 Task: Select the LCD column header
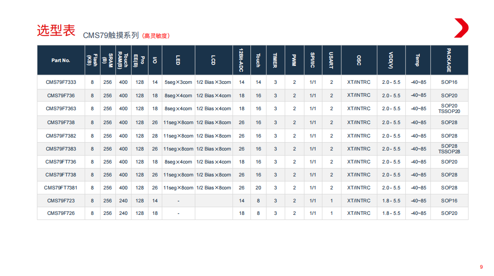pyautogui.click(x=213, y=60)
